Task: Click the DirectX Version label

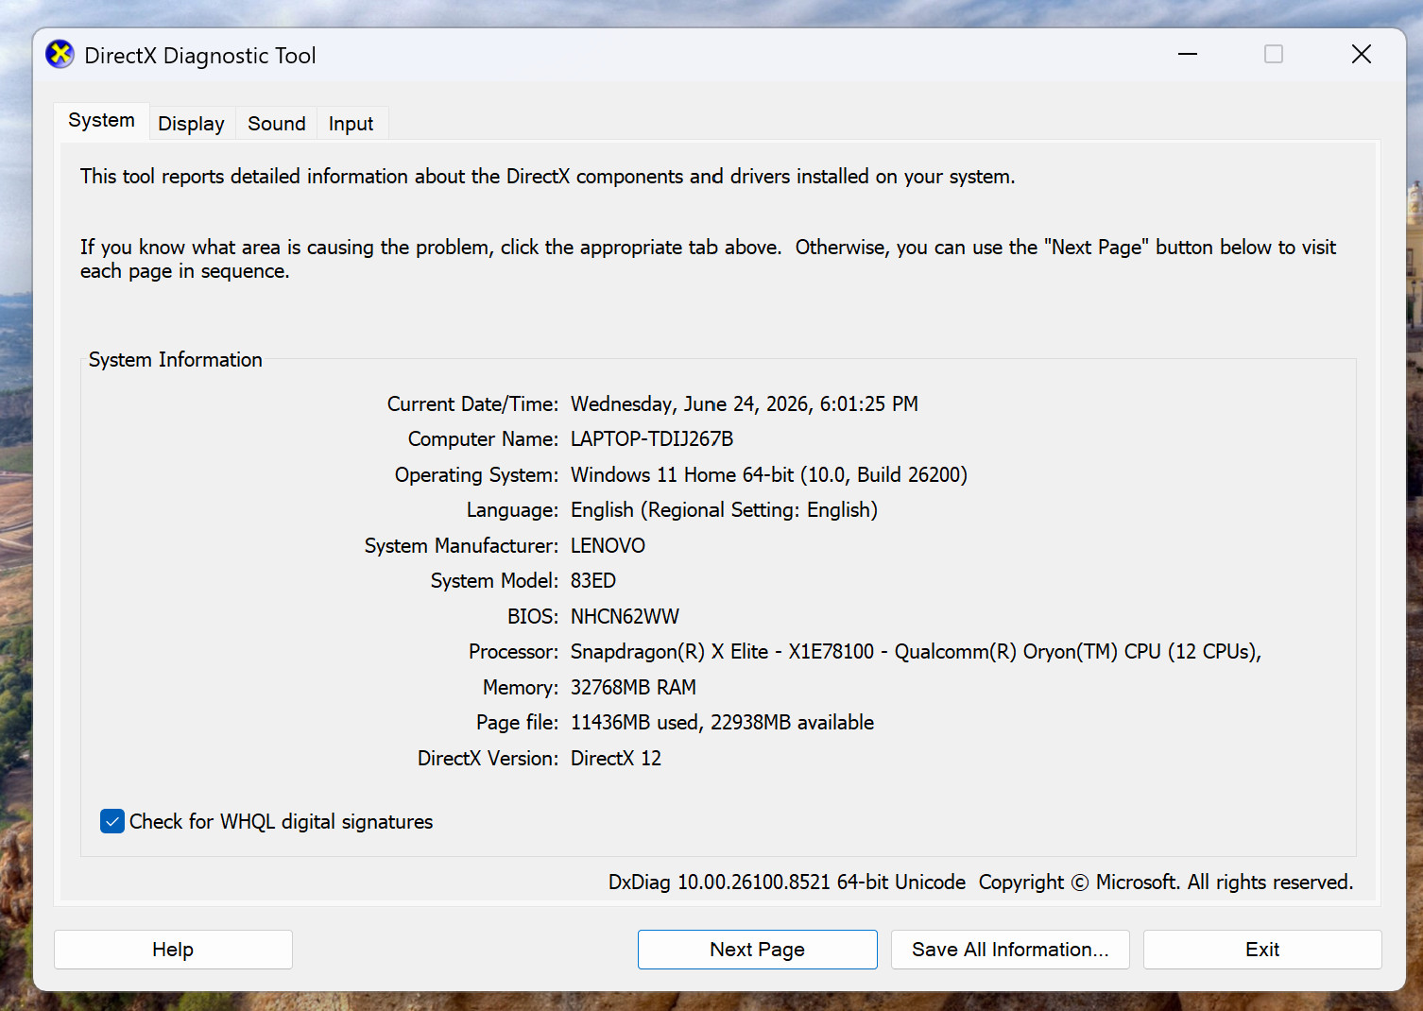Action: coord(489,759)
